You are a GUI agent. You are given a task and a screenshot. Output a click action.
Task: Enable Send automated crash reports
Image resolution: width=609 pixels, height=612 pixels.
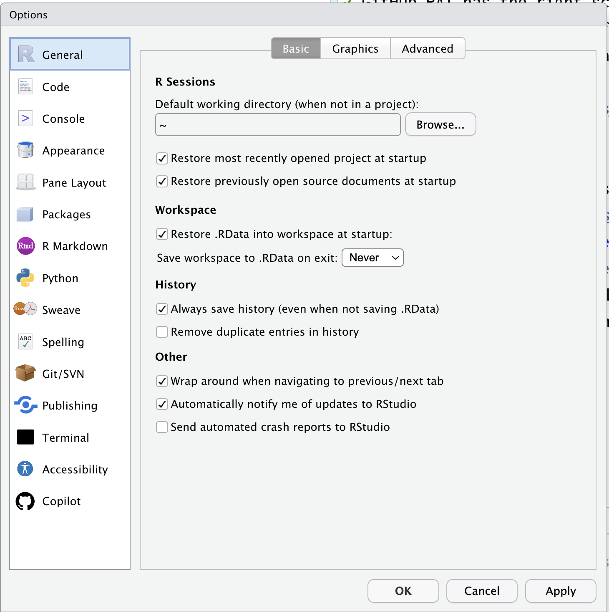162,427
